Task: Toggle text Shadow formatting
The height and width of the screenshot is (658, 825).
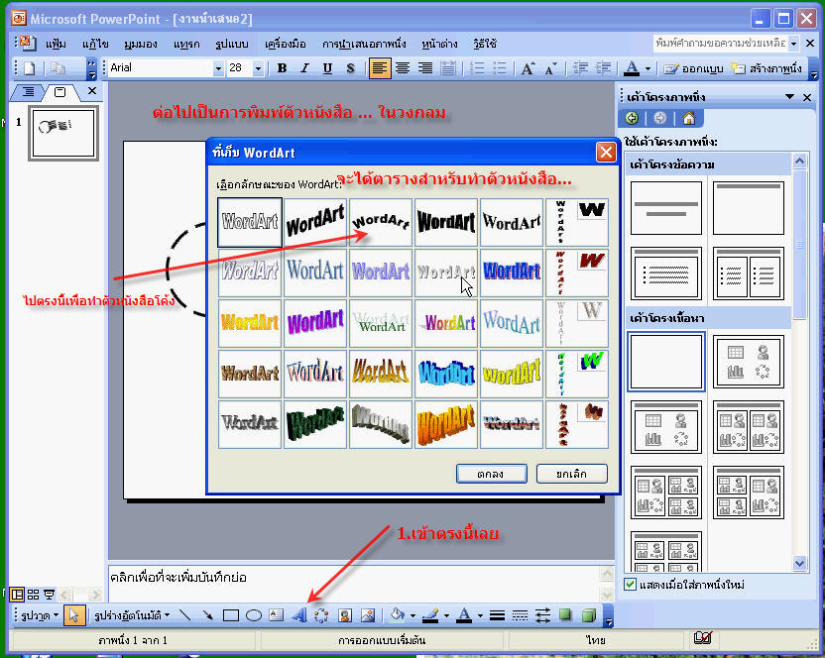Action: pyautogui.click(x=350, y=68)
